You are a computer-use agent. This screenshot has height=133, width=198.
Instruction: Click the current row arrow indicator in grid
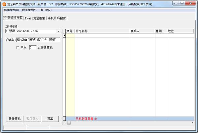[x=64, y=35]
